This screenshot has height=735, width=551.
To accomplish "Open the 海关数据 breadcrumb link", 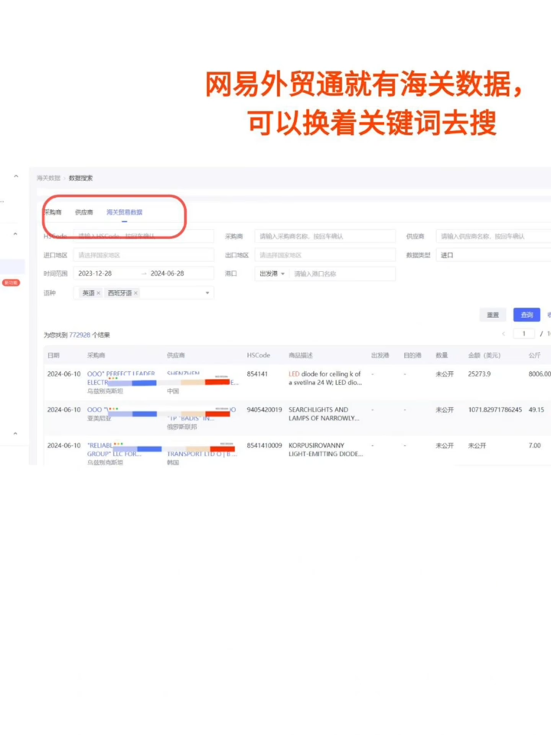I will click(49, 178).
